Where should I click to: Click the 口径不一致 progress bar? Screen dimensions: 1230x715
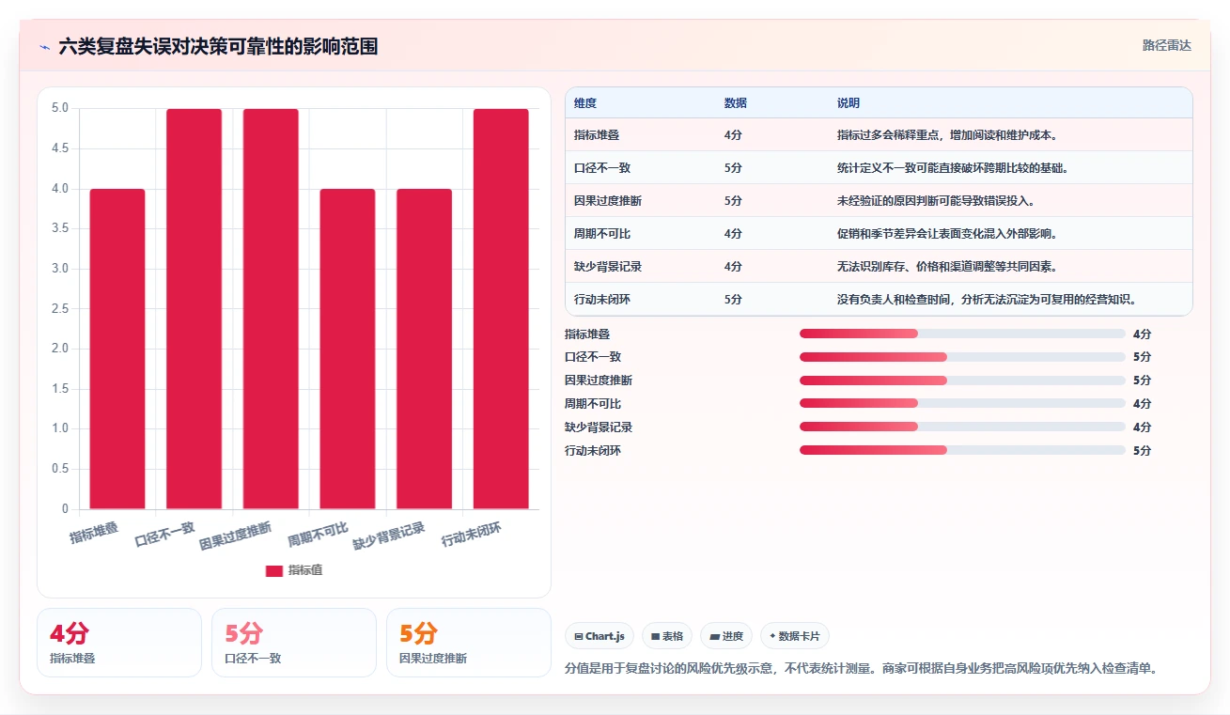point(962,357)
